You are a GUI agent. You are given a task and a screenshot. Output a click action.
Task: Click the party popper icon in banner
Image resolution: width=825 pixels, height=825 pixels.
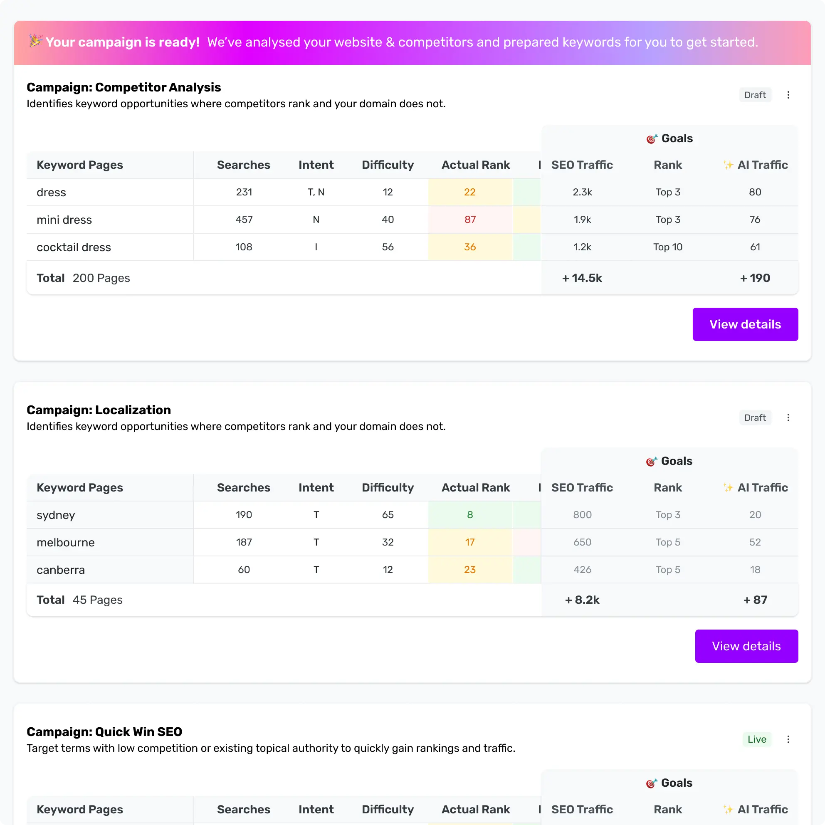click(35, 41)
